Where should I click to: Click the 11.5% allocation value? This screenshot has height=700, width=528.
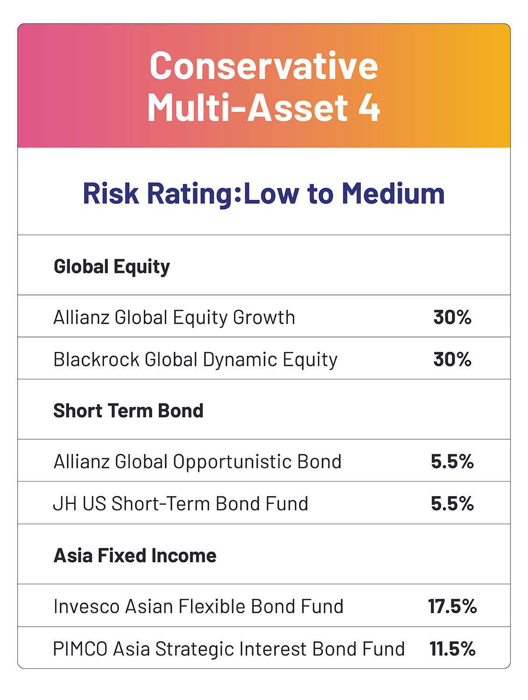pyautogui.click(x=452, y=649)
